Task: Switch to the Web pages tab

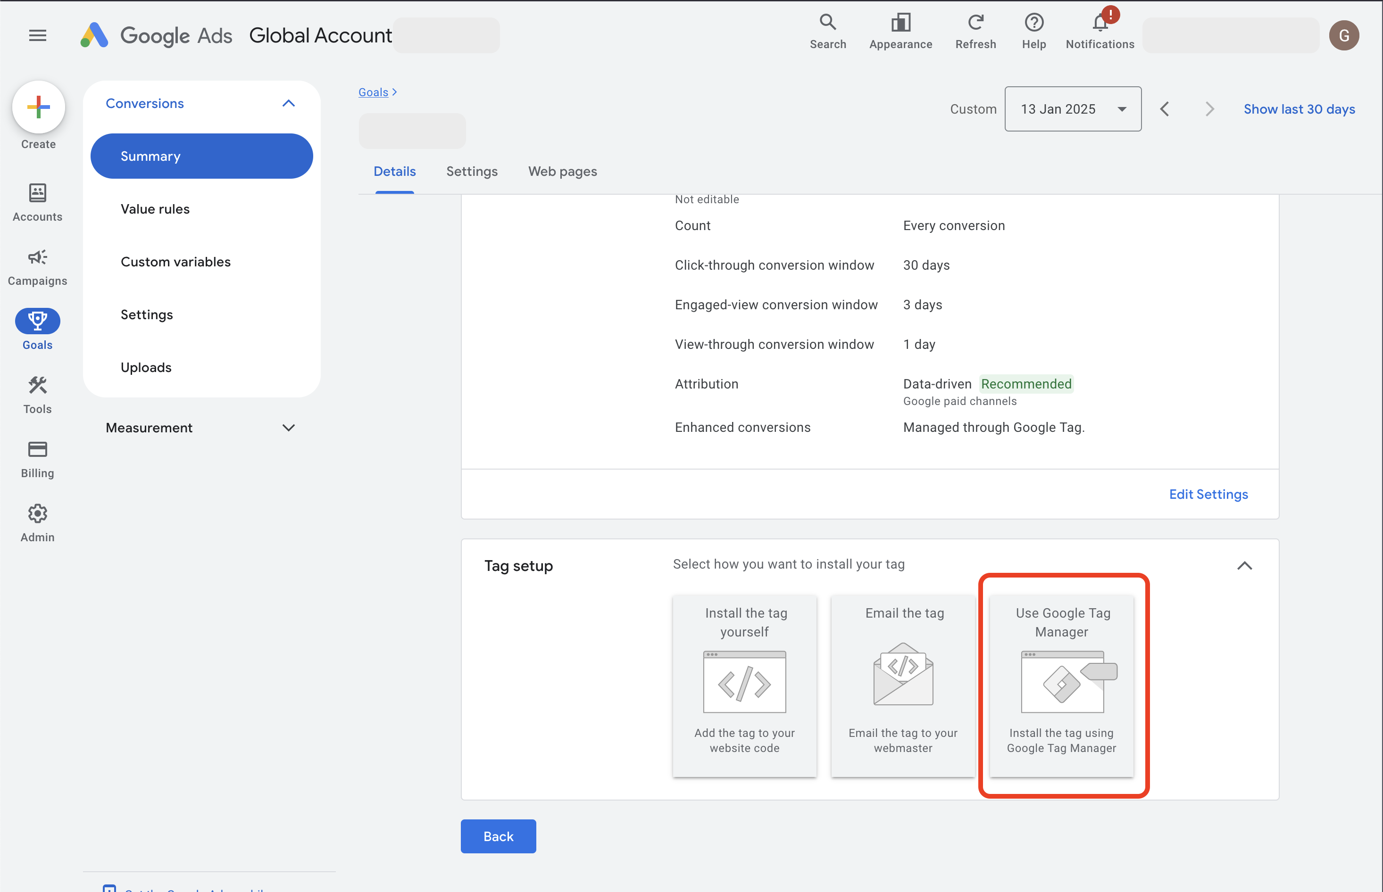Action: click(563, 172)
